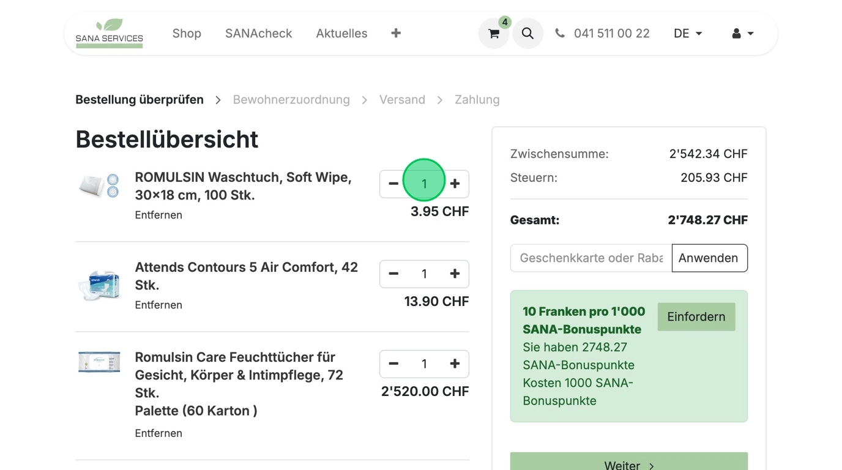Click the search magnifier icon
Viewport: 842px width, 470px height.
pos(527,34)
